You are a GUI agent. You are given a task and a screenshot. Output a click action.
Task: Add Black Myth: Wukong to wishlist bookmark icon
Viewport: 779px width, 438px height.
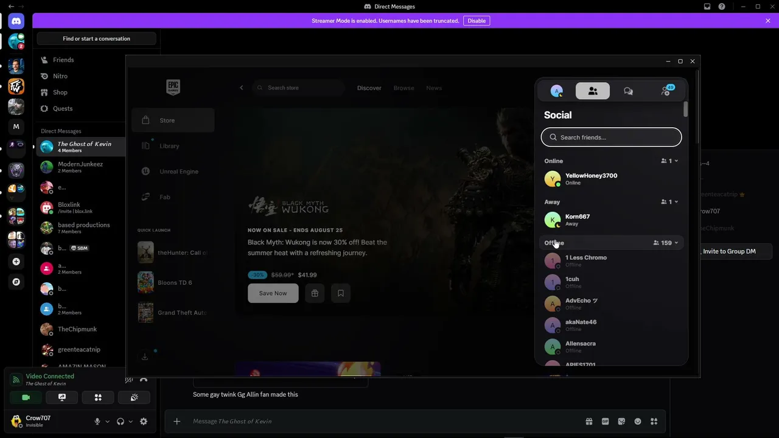341,293
